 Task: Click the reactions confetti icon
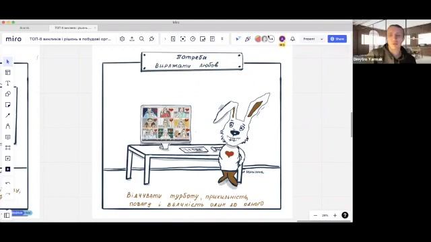(x=248, y=39)
